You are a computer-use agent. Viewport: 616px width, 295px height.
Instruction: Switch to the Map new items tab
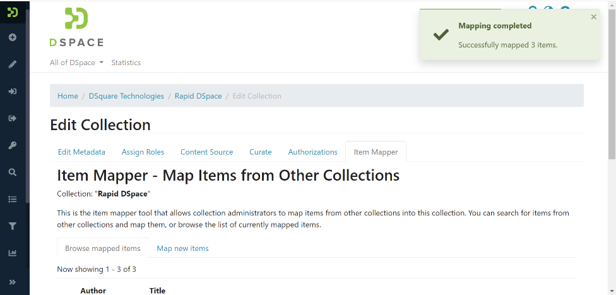point(182,248)
